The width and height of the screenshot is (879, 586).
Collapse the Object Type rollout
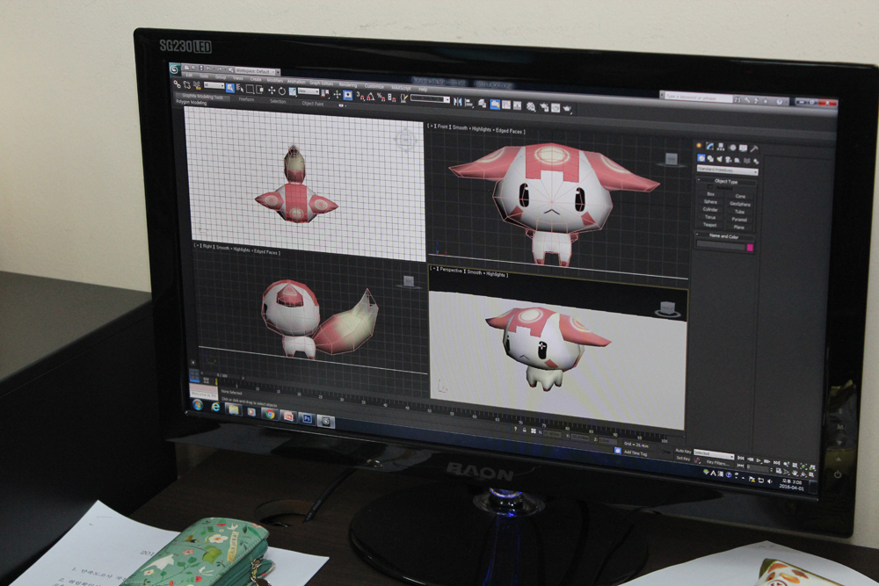click(725, 182)
